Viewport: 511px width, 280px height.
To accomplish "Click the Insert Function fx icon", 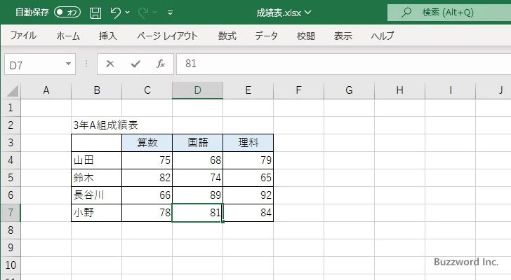I will coord(160,64).
